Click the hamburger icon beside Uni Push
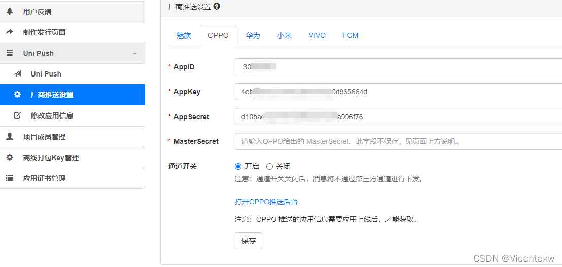 (10, 53)
